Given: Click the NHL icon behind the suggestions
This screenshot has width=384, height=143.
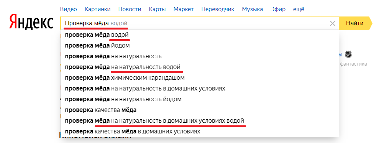Looking at the screenshot, I should coord(348,54).
